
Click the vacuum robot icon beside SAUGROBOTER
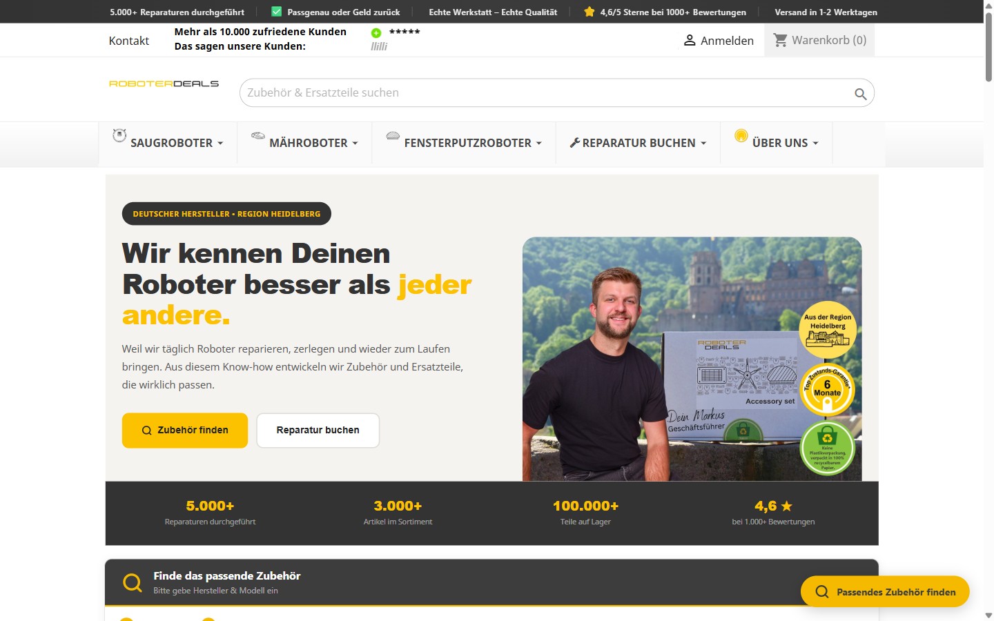[x=119, y=137]
